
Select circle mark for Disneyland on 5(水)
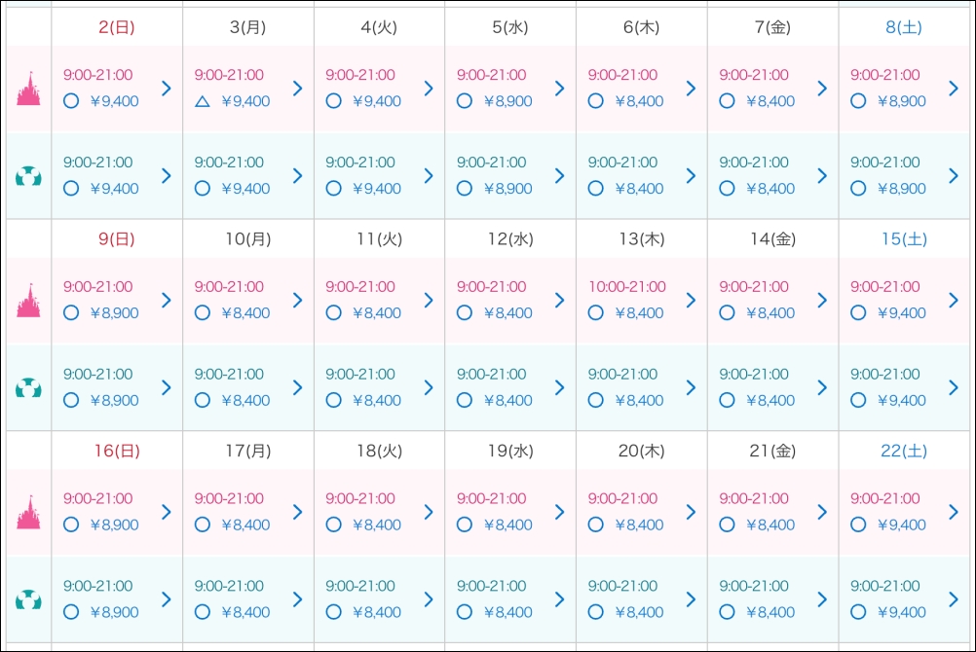coord(465,101)
